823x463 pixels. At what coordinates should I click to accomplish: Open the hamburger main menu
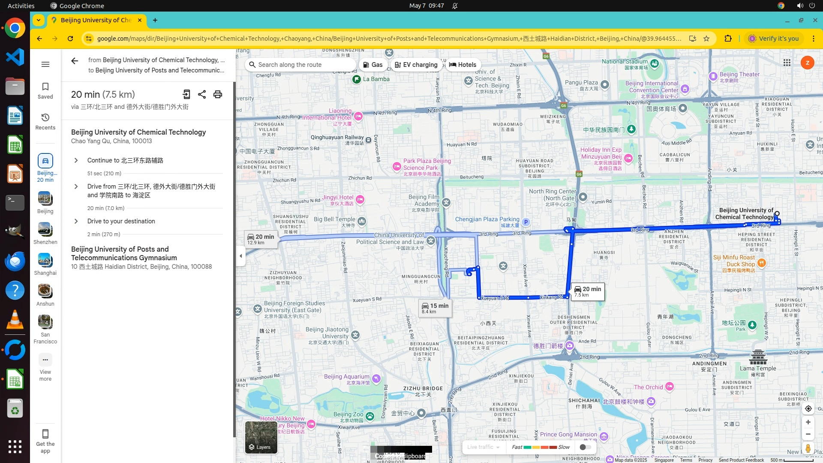coord(45,64)
